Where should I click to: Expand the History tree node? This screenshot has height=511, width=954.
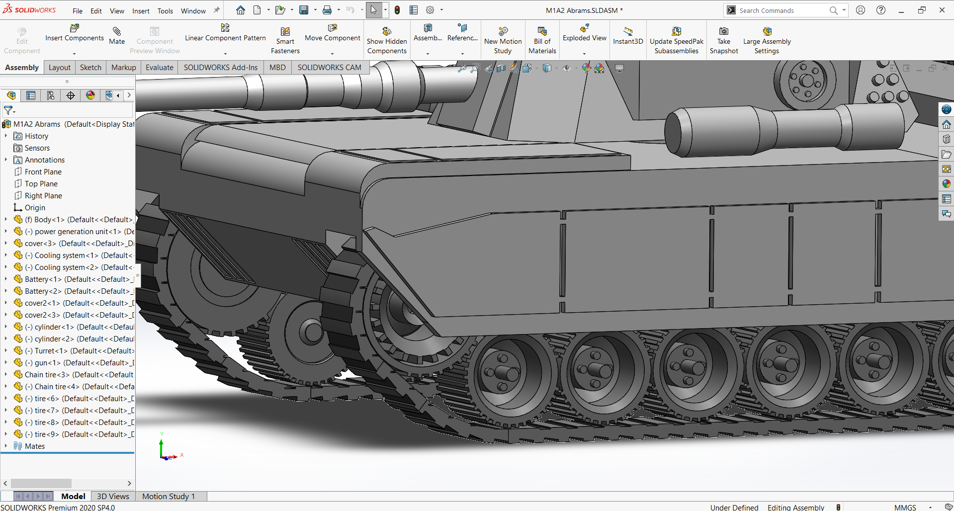tap(6, 136)
